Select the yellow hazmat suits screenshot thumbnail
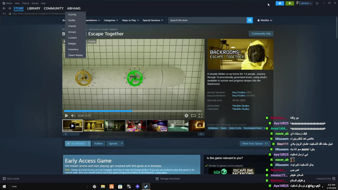The width and height of the screenshot is (338, 190). 94,126
